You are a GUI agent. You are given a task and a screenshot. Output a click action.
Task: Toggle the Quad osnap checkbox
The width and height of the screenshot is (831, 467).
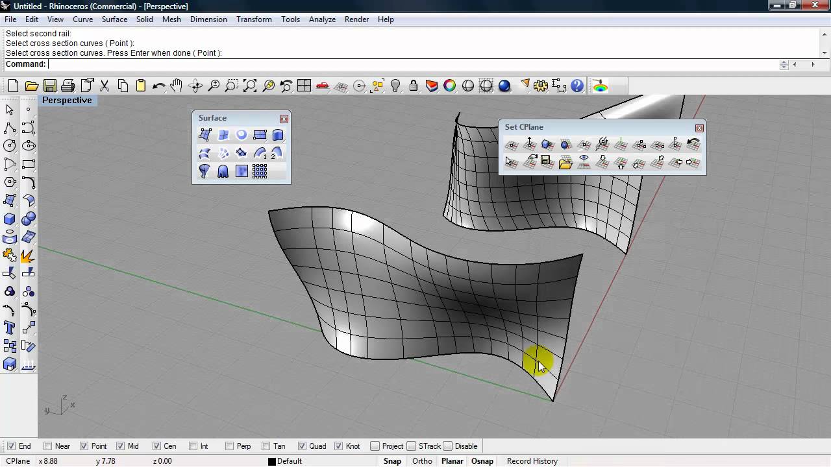point(302,446)
